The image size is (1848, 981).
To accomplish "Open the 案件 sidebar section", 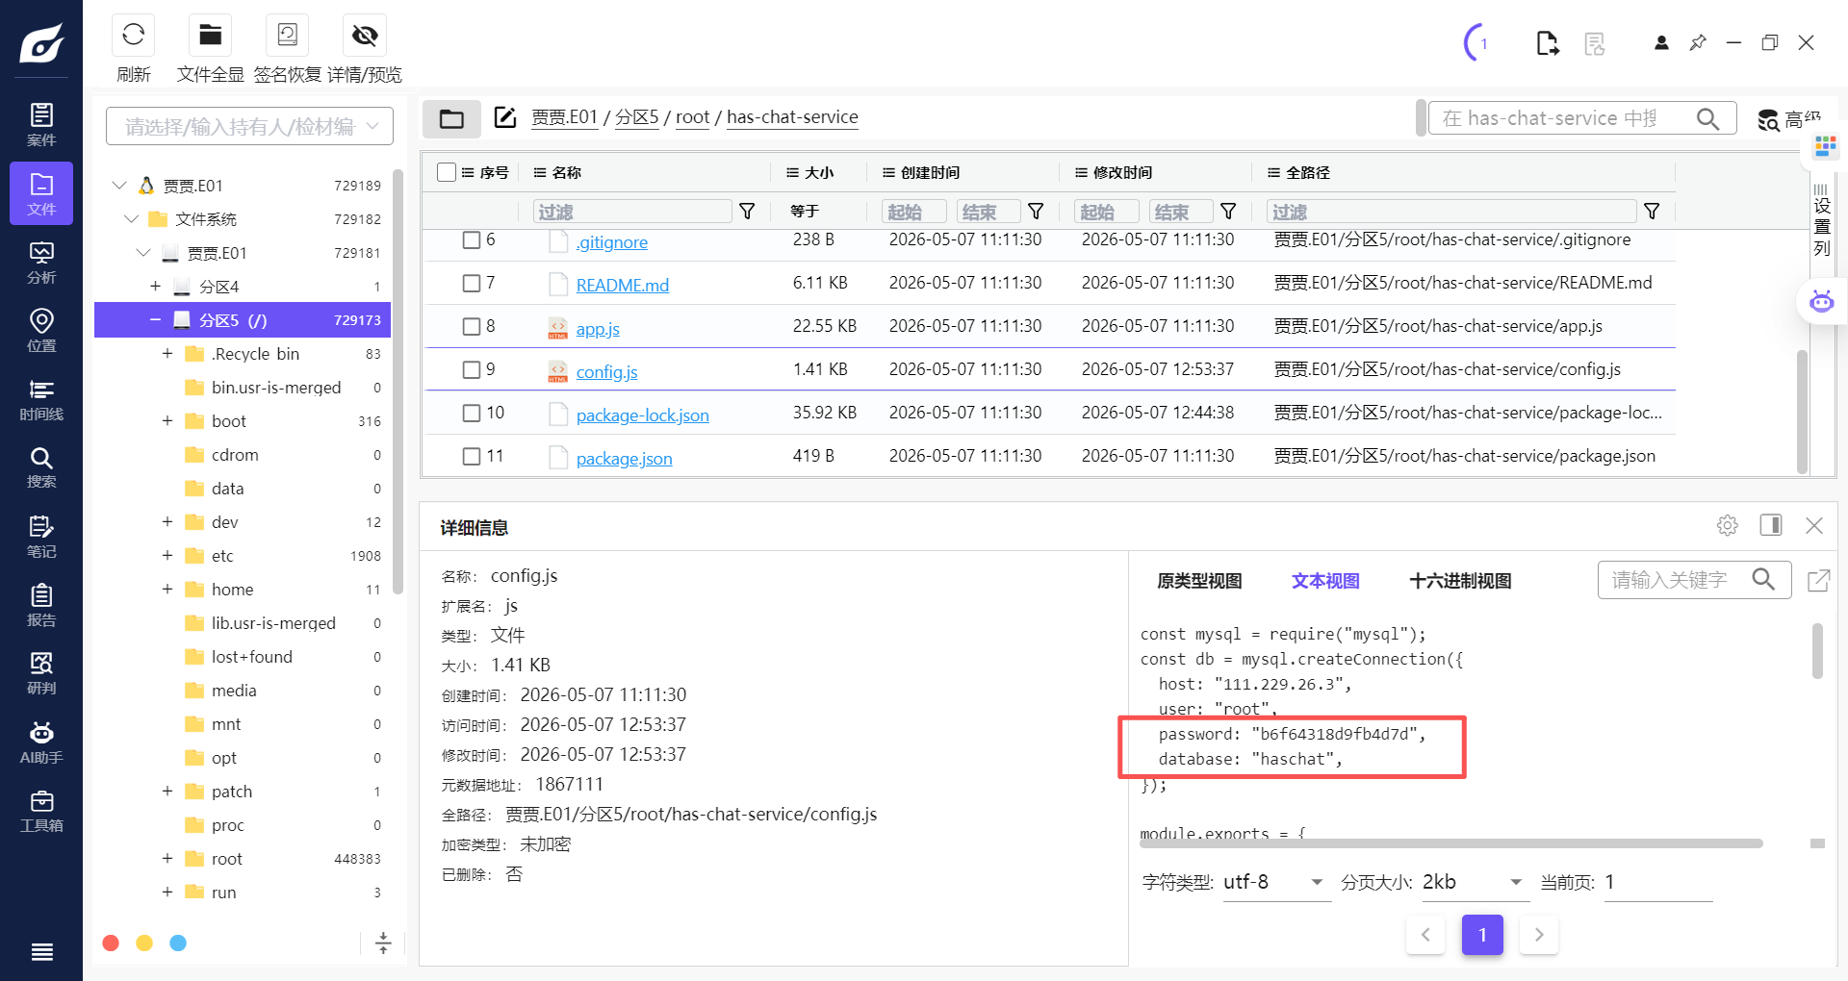I will 41,124.
